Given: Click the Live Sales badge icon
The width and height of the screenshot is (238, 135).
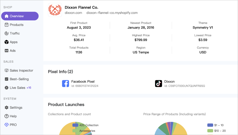Looking at the screenshot, I should click(6, 88).
